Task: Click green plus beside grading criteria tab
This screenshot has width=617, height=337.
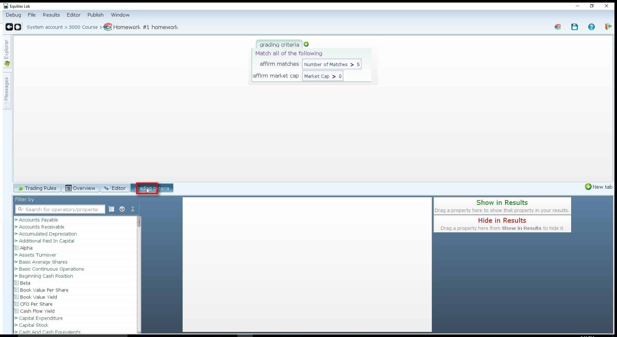Action: [306, 44]
